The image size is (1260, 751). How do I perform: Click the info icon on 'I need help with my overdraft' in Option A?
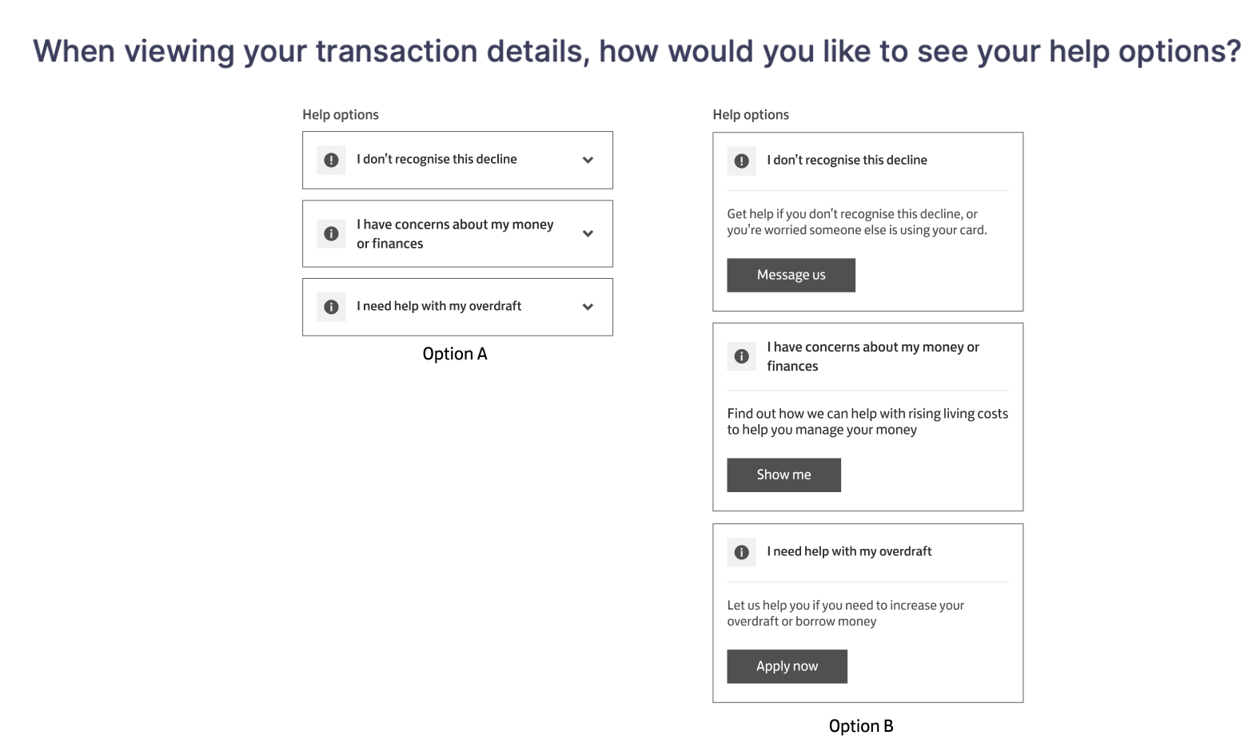(x=330, y=306)
